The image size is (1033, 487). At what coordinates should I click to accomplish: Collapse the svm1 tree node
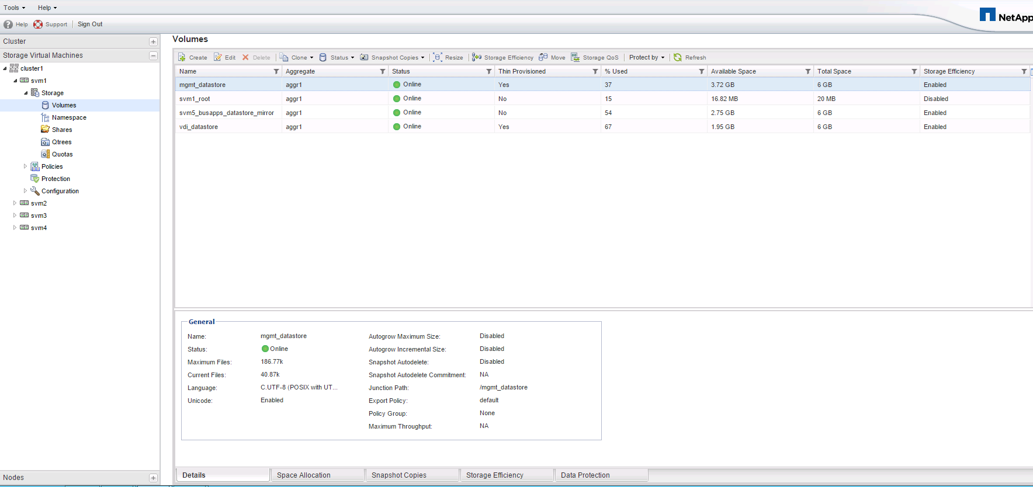point(15,81)
